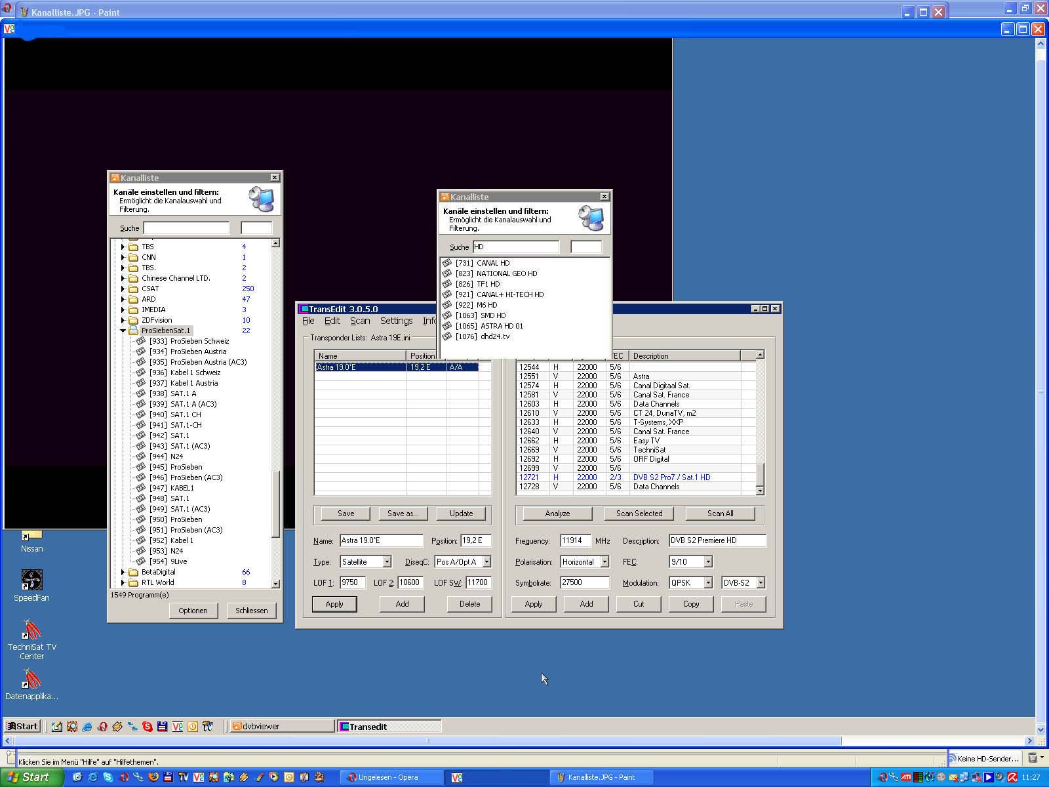Click the red Avira umbrella tray icon

tap(1012, 777)
